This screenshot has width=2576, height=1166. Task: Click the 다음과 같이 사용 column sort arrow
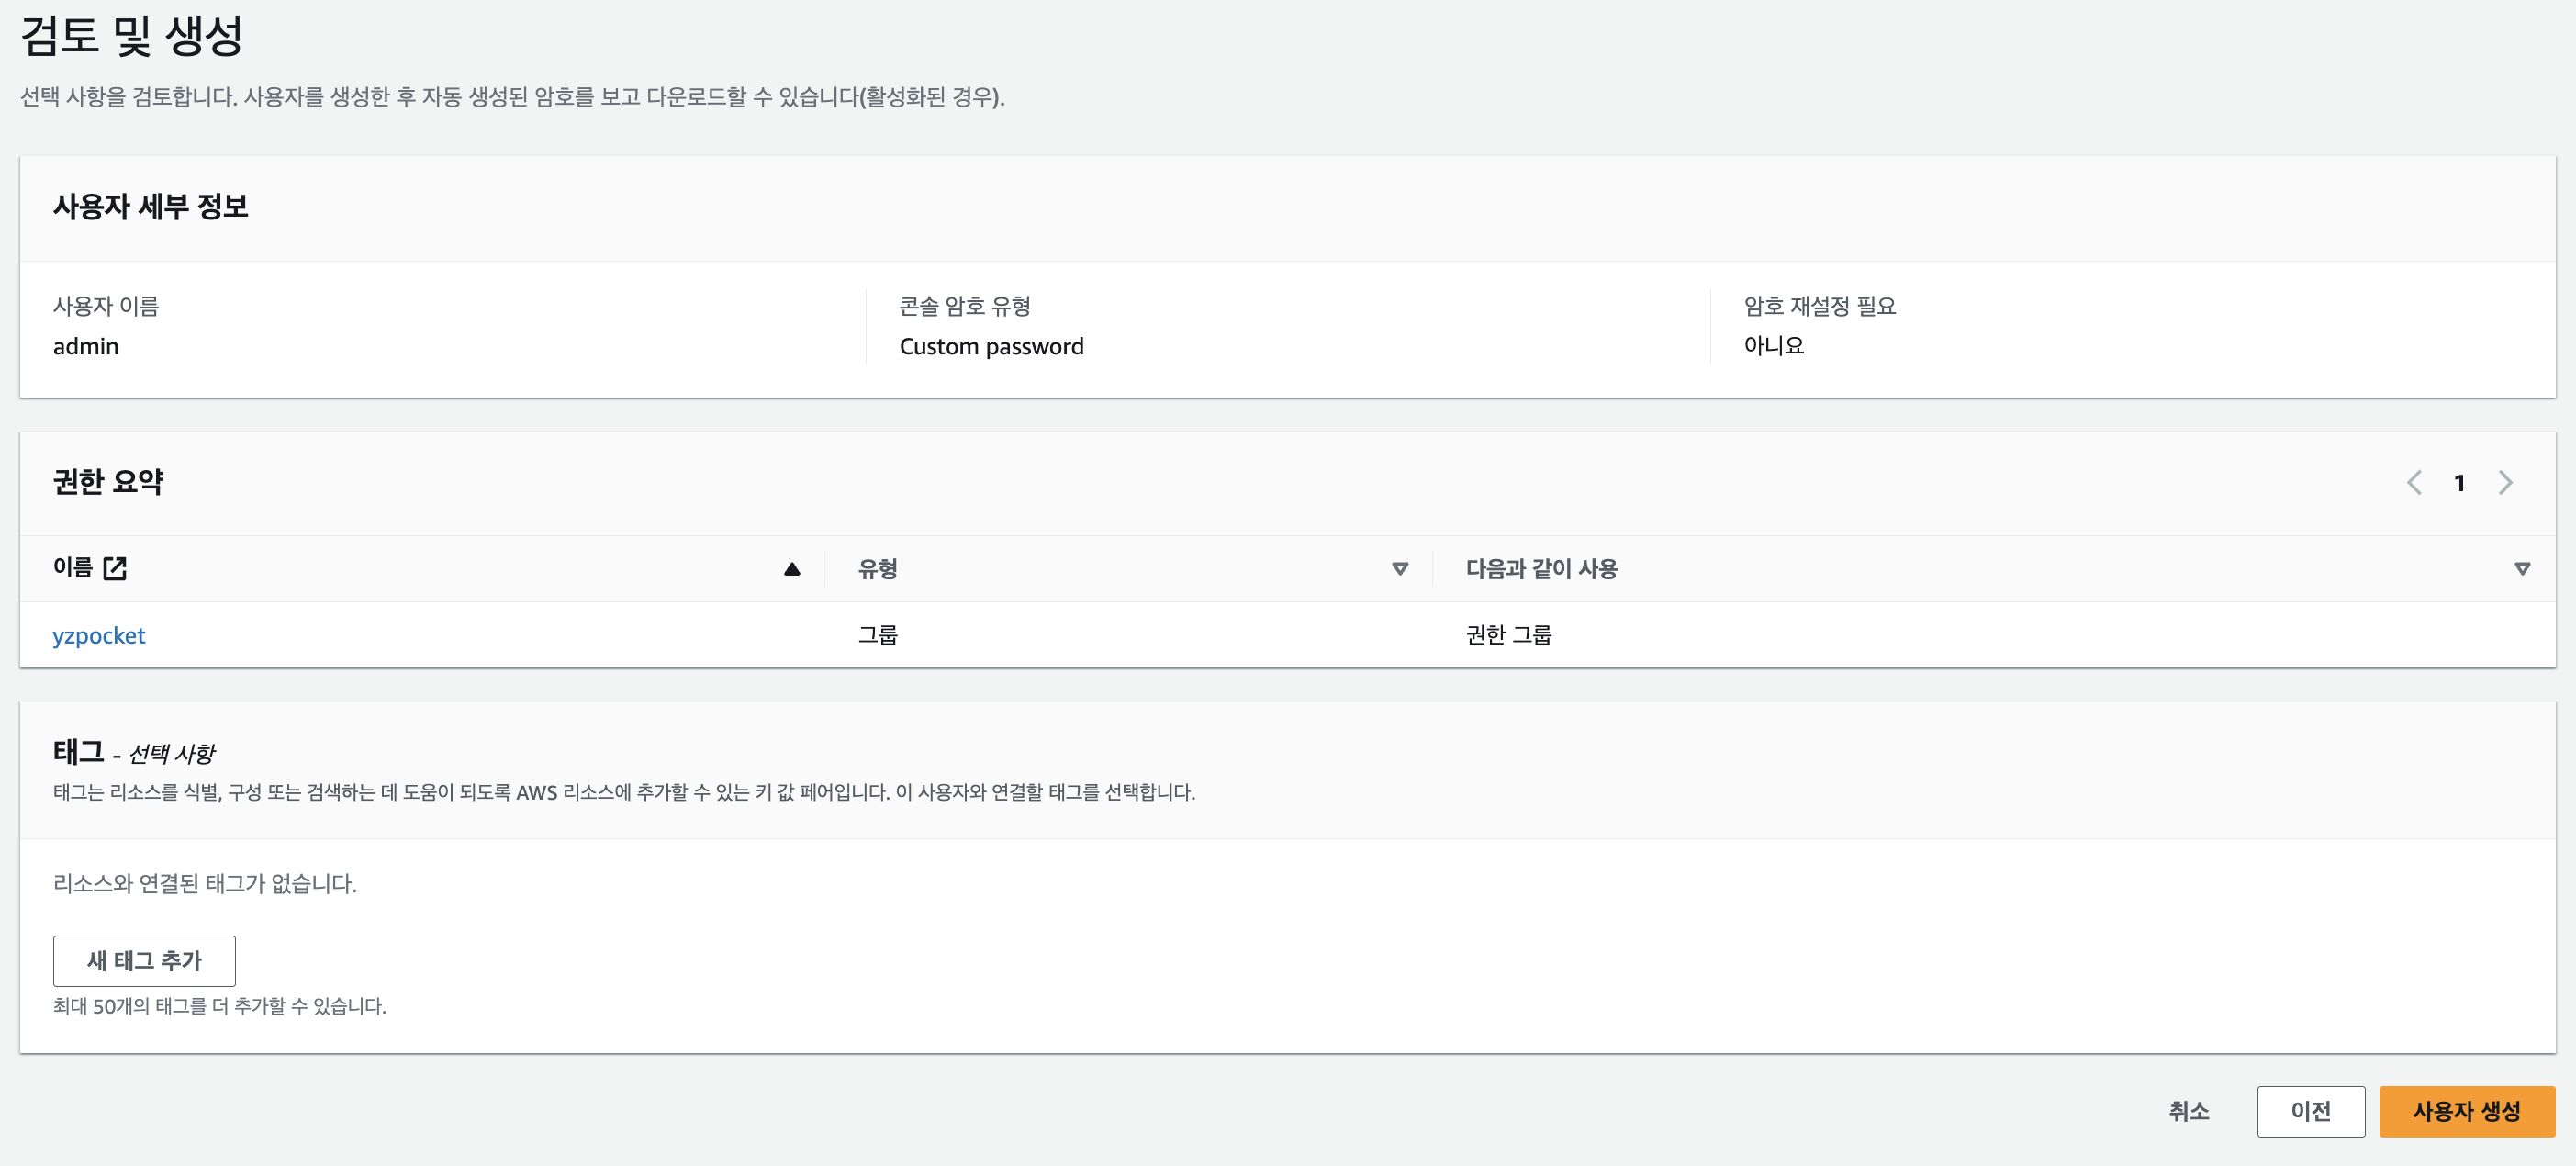click(x=2521, y=569)
